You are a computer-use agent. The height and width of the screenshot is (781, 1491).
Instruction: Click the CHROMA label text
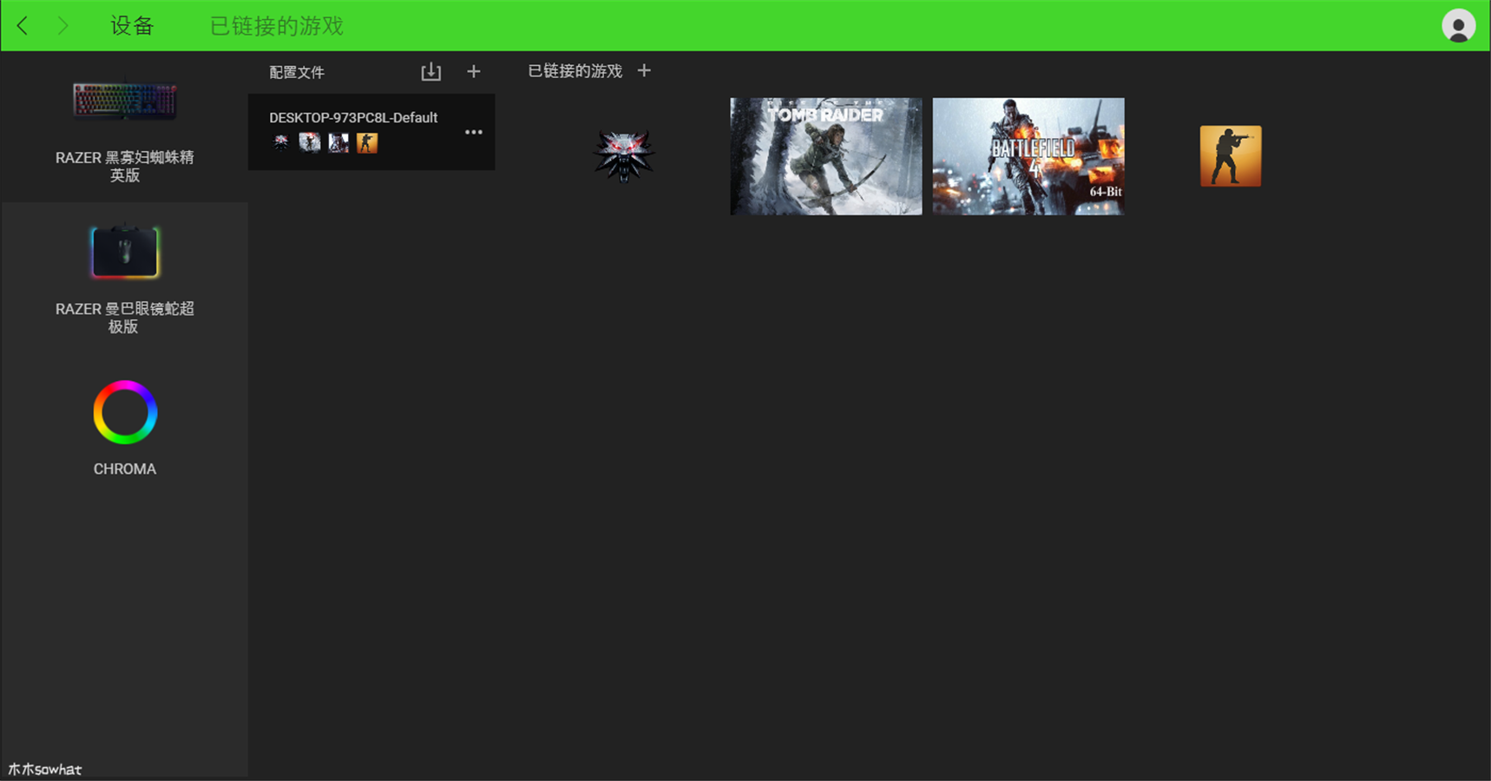(125, 469)
